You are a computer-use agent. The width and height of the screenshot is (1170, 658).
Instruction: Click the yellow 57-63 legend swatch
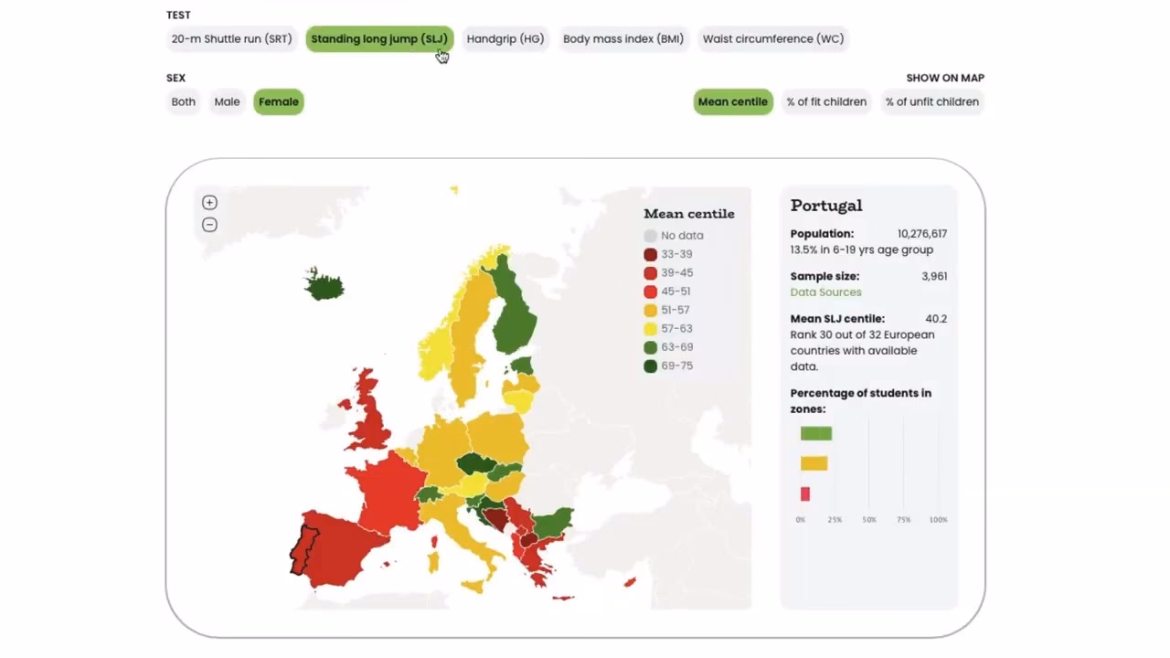coord(650,328)
